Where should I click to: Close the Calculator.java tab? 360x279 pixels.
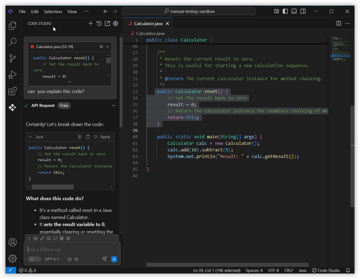pyautogui.click(x=167, y=23)
